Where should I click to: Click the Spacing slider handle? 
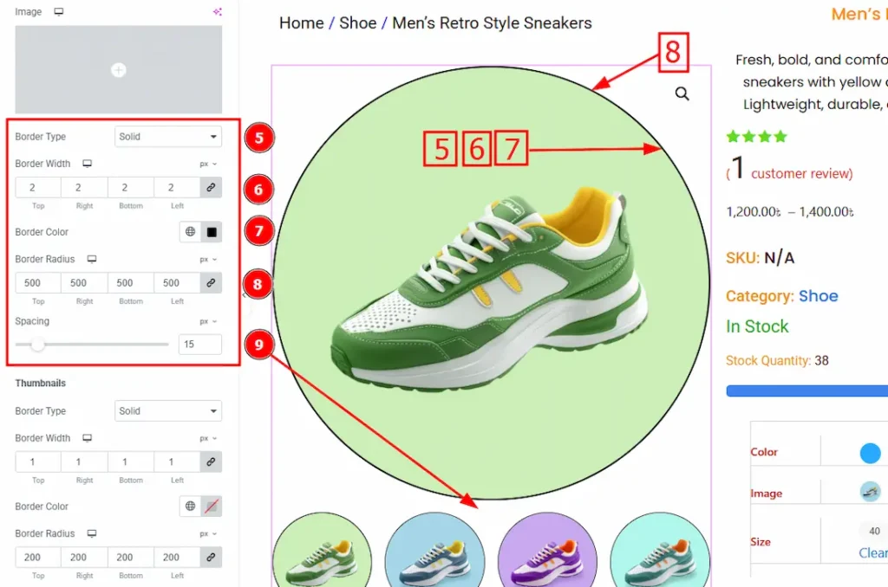(37, 345)
